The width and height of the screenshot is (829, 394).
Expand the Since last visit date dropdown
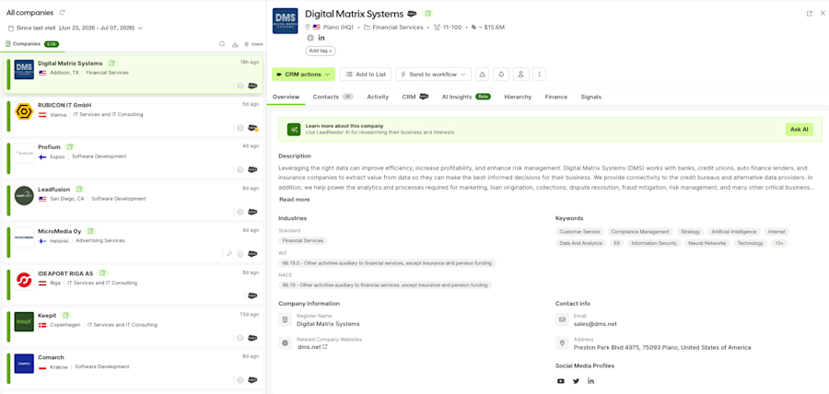click(76, 28)
